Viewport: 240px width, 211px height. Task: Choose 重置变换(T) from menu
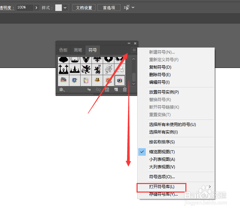point(176,115)
